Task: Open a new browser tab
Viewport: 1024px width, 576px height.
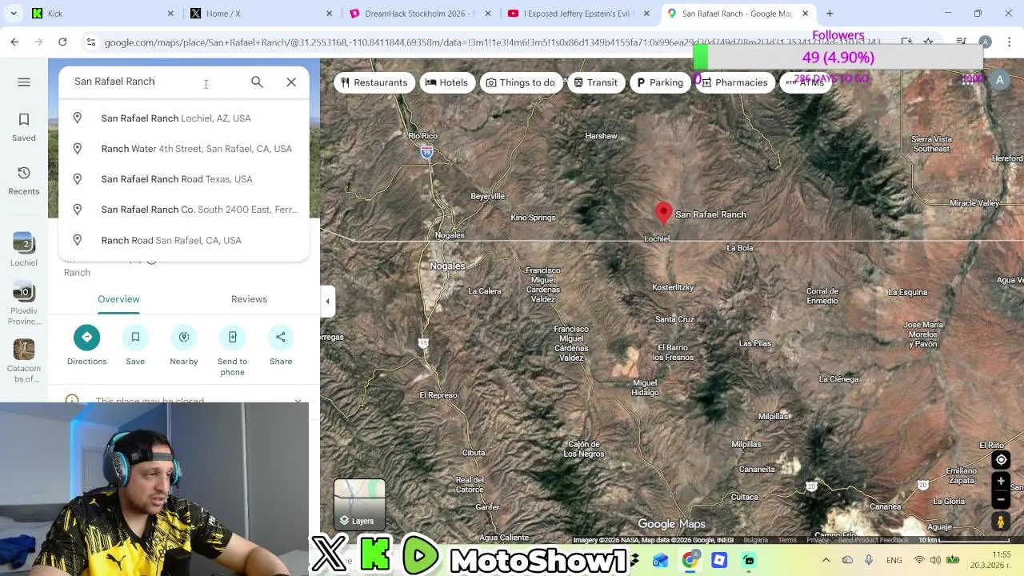Action: point(830,14)
